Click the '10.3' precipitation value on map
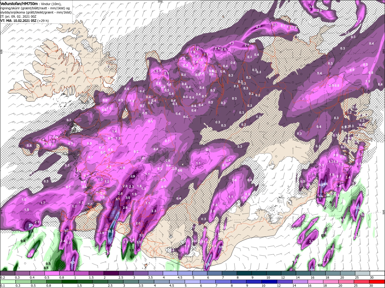Screen dimensions: 385x288 [110, 231]
